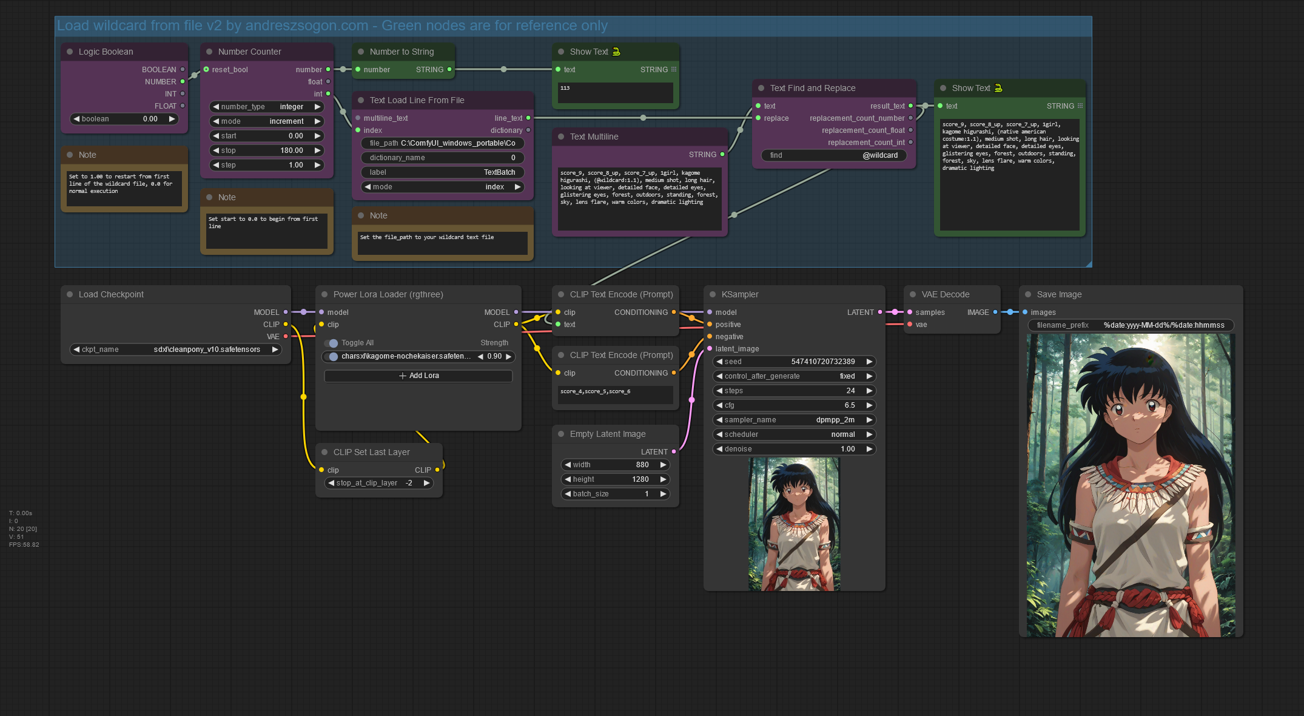
Task: Adjust the seed value field
Action: (795, 362)
